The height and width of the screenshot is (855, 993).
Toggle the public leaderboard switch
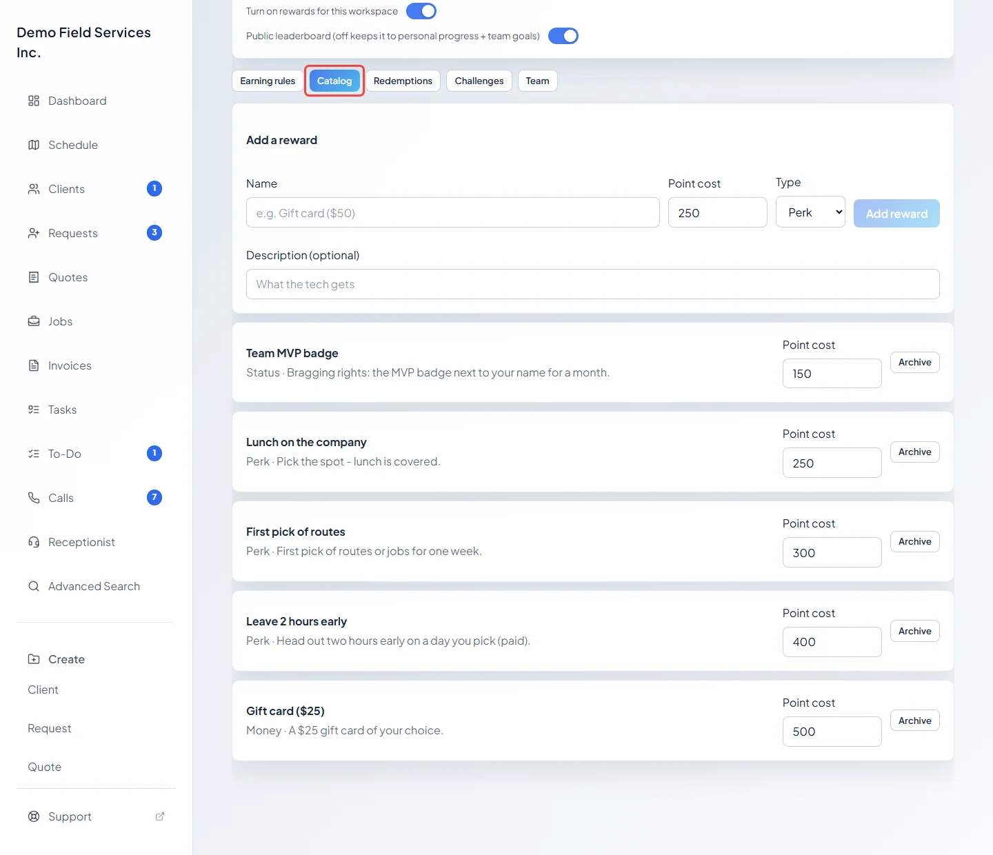pyautogui.click(x=563, y=36)
